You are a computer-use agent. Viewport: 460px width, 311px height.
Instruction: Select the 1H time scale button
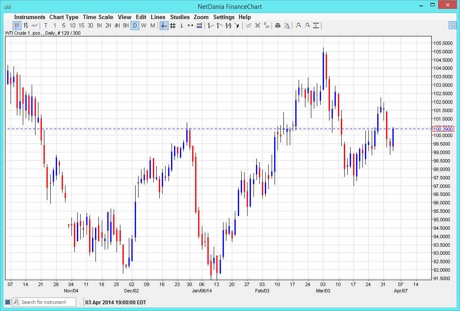99,26
